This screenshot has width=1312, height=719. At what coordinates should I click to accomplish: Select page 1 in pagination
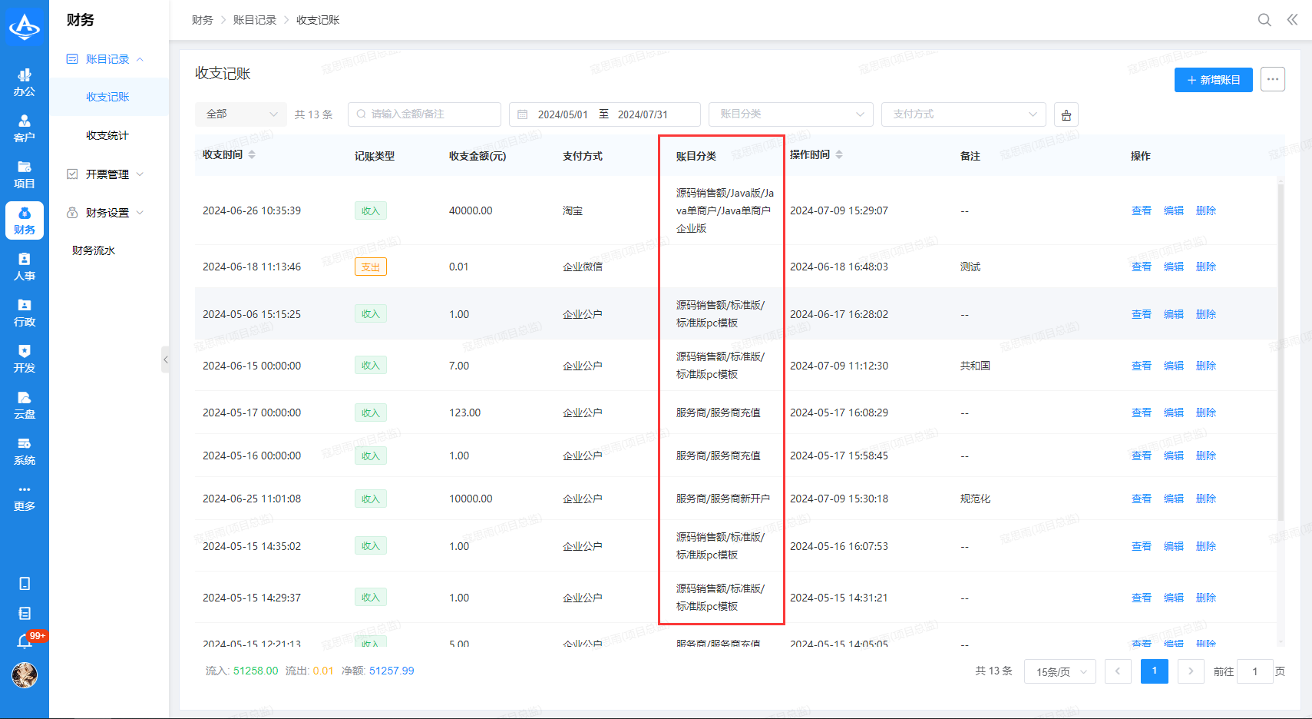tap(1155, 671)
